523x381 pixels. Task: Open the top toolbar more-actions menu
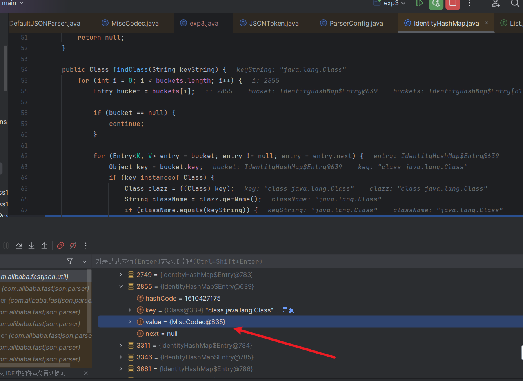pyautogui.click(x=469, y=3)
